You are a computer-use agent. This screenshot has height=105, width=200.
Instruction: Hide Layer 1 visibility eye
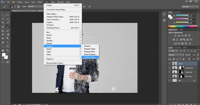[170, 64]
